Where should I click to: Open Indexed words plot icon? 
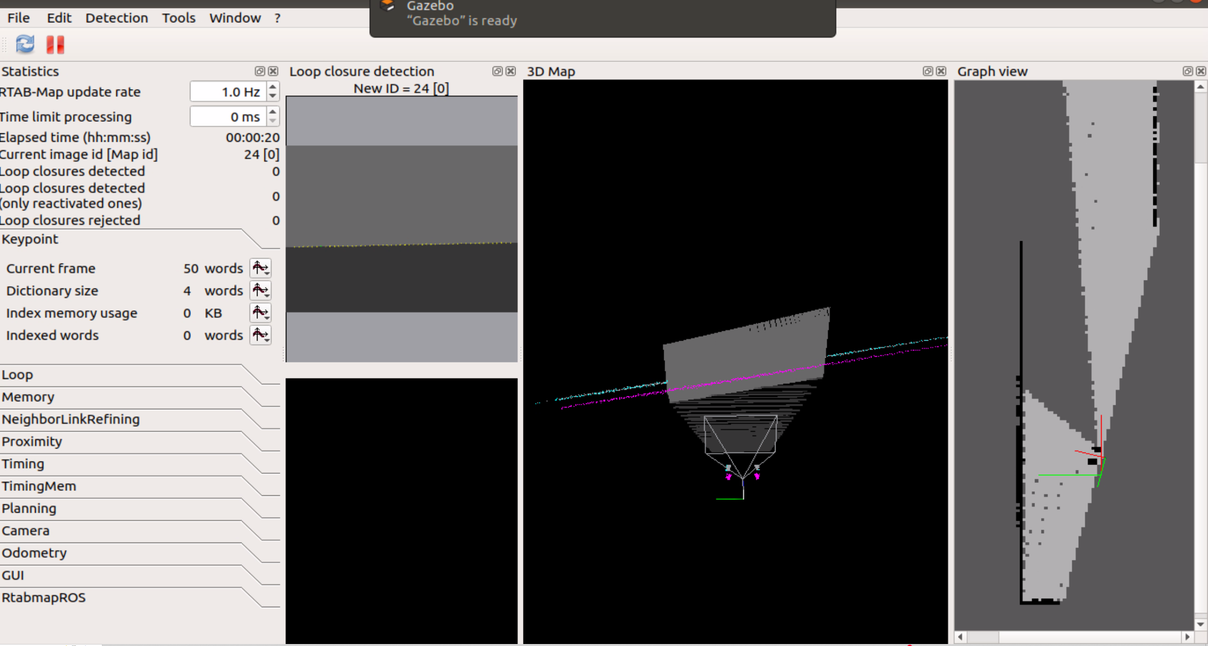coord(260,335)
